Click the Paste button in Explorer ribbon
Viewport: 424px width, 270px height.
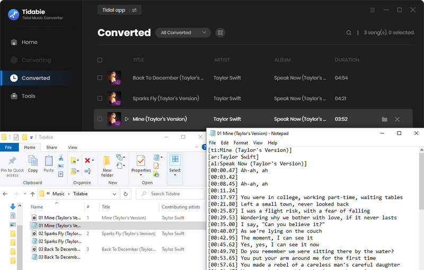[x=49, y=164]
